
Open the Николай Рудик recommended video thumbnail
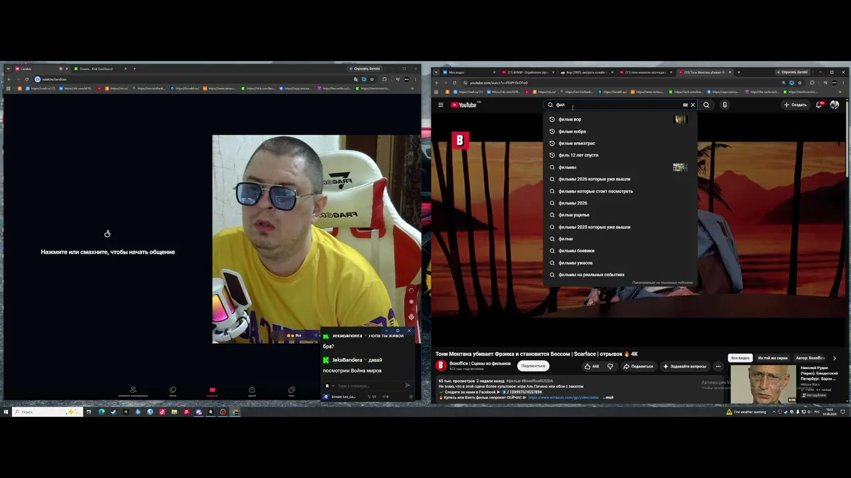click(763, 384)
